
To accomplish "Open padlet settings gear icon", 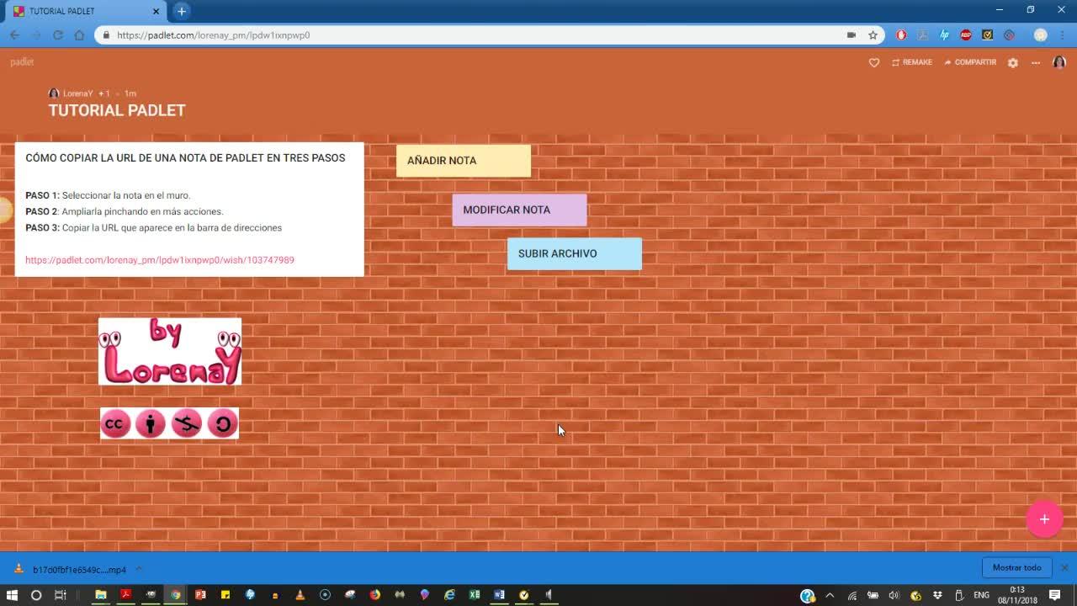I will pyautogui.click(x=1013, y=62).
